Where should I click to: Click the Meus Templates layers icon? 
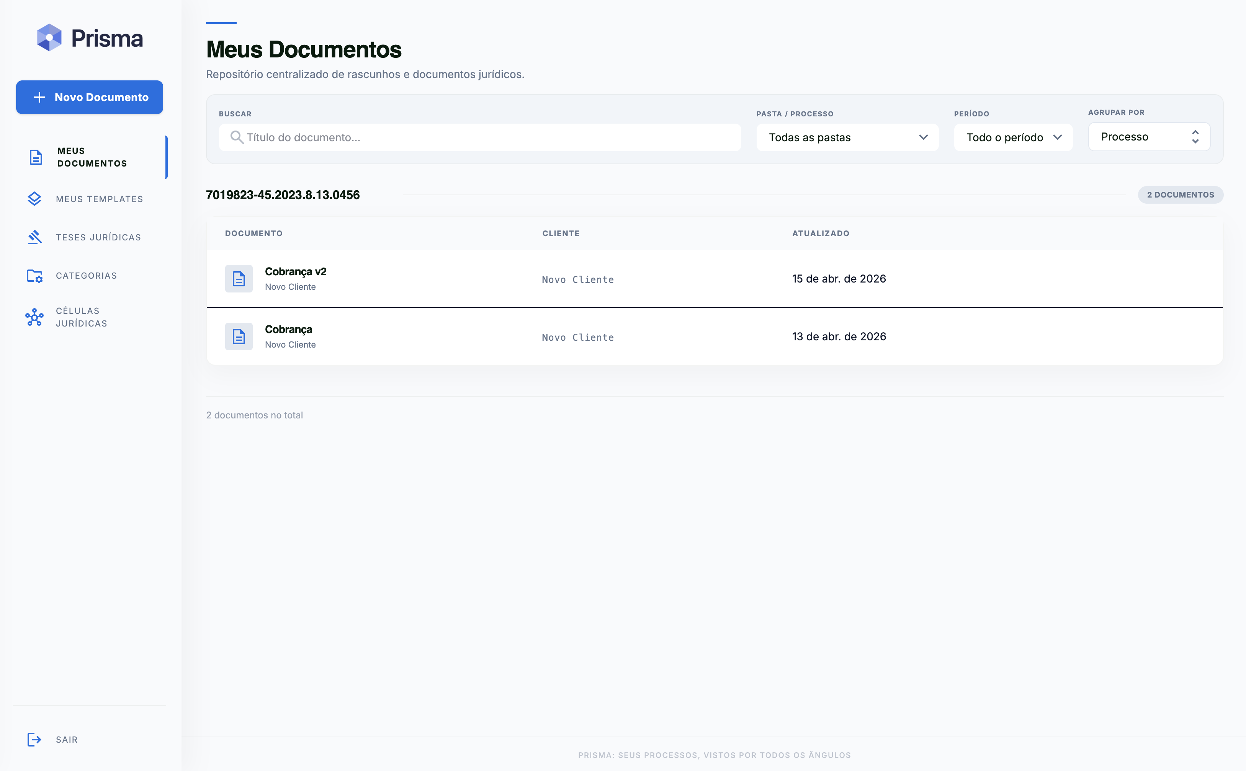pos(34,199)
